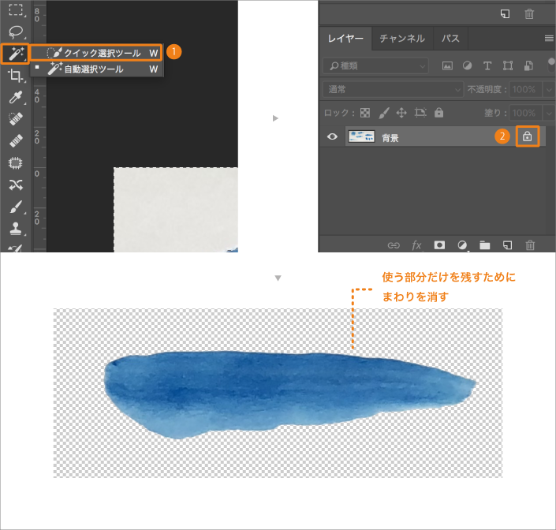Select the Rectangular Marquee tool
Viewport: 556px width, 530px height.
[16, 9]
